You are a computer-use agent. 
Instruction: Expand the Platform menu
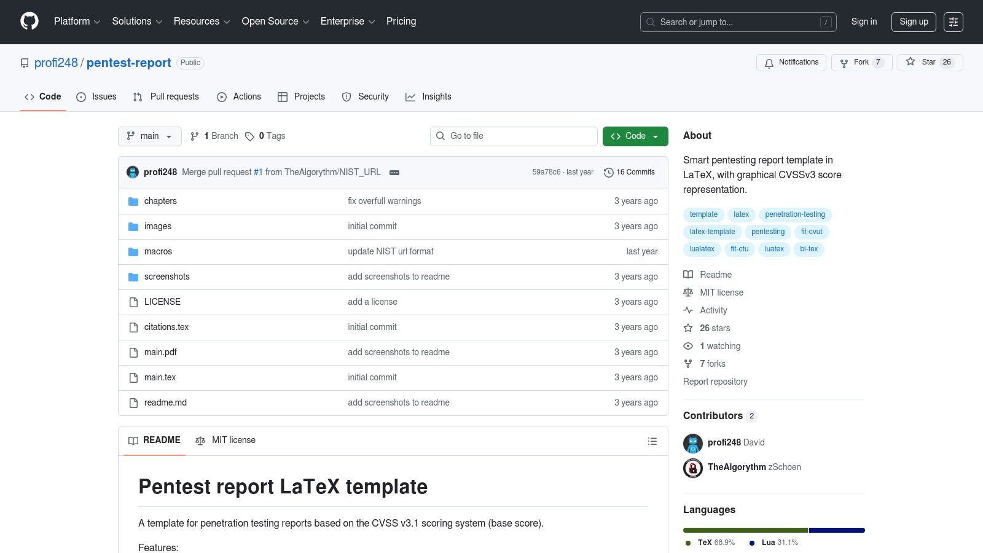(77, 22)
